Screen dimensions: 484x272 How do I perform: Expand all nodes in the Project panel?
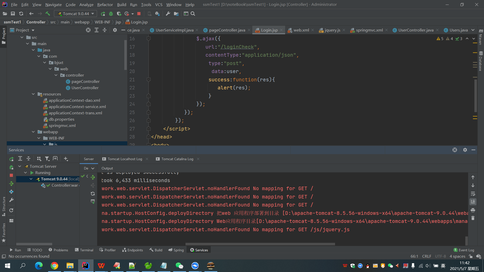pos(96,30)
